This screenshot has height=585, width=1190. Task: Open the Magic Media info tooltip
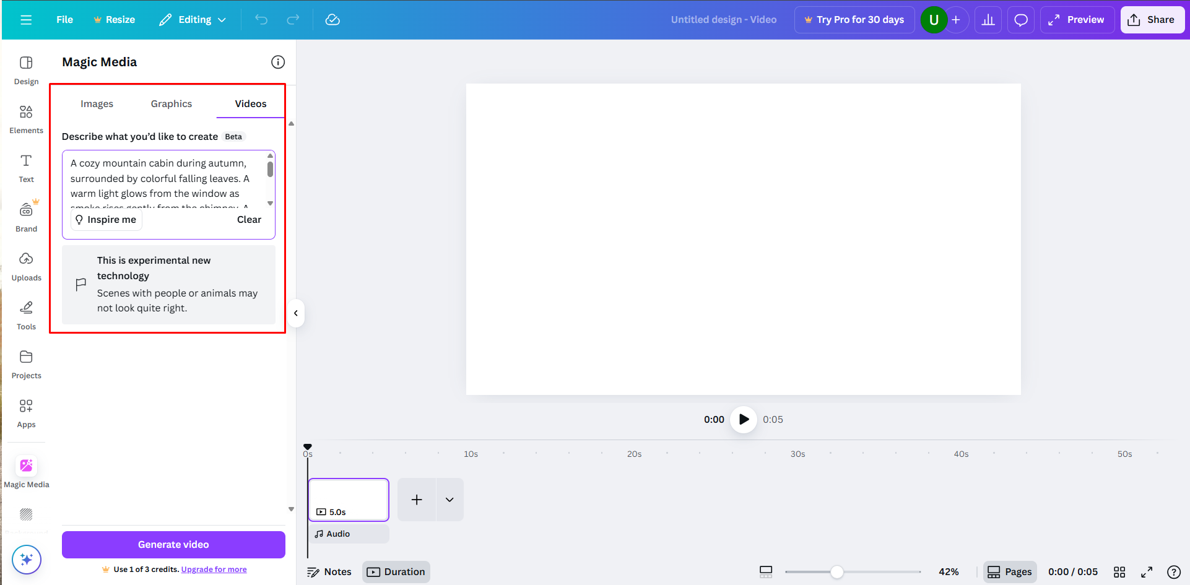278,62
